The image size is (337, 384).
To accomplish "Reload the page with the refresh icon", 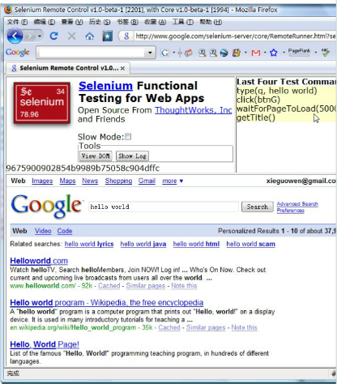I will [53, 36].
